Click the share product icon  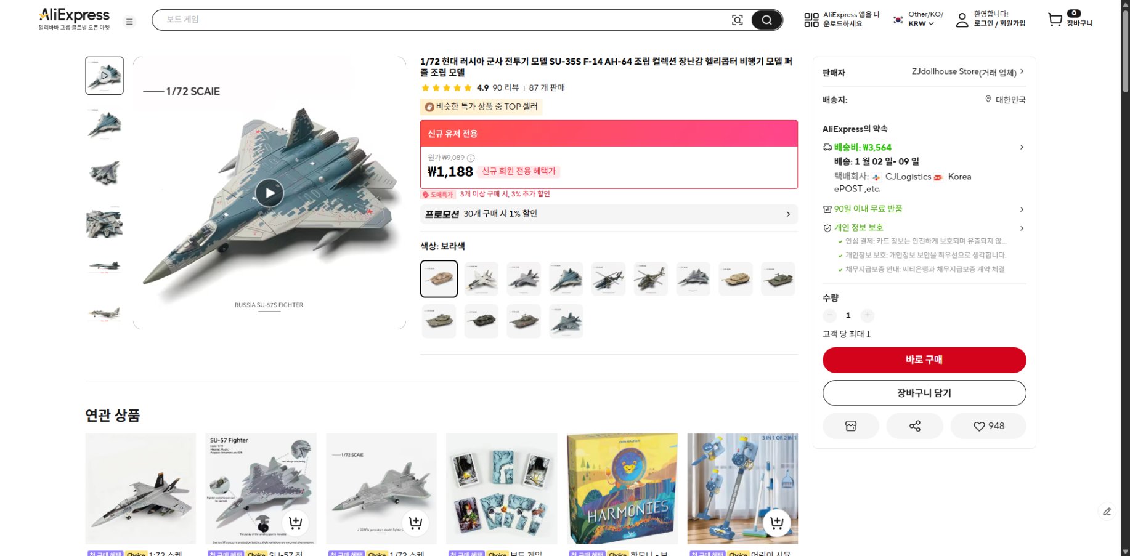915,425
